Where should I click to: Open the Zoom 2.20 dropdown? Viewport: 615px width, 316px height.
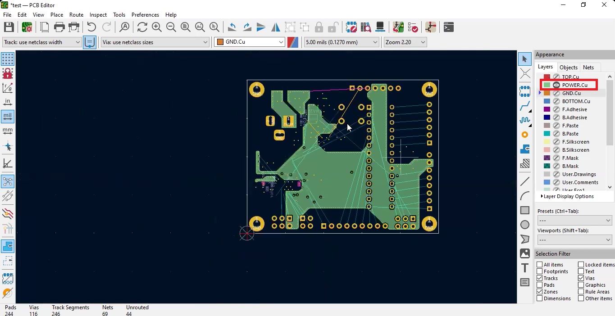(405, 42)
